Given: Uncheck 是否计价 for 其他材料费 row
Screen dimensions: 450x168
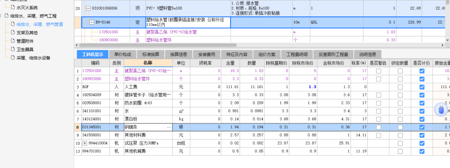Looking at the screenshot, I should [422, 135].
